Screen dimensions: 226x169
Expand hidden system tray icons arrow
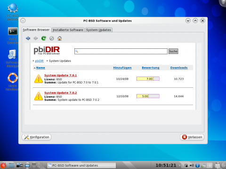pyautogui.click(x=180, y=165)
